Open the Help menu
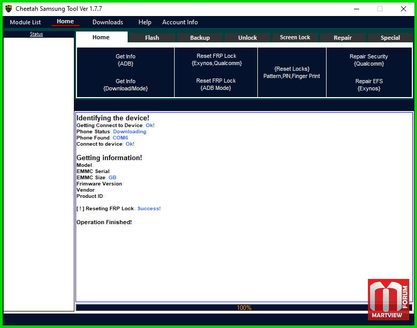Image resolution: width=417 pixels, height=328 pixels. pos(145,22)
